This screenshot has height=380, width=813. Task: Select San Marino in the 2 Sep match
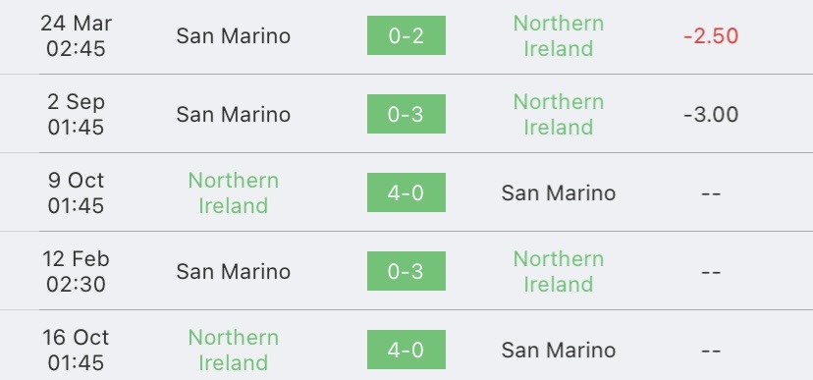(234, 115)
